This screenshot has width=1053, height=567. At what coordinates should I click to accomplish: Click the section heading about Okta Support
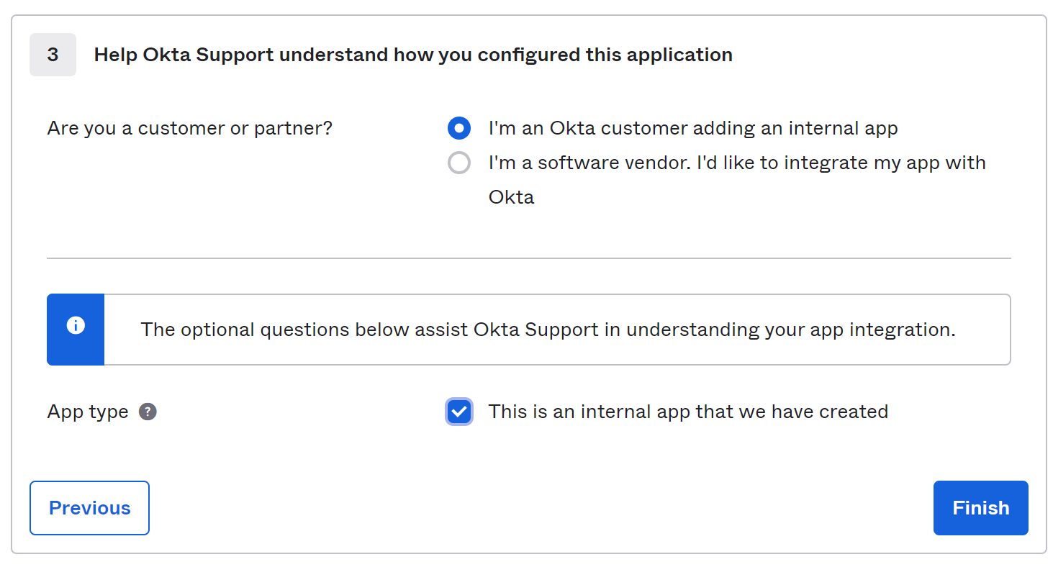pos(412,55)
